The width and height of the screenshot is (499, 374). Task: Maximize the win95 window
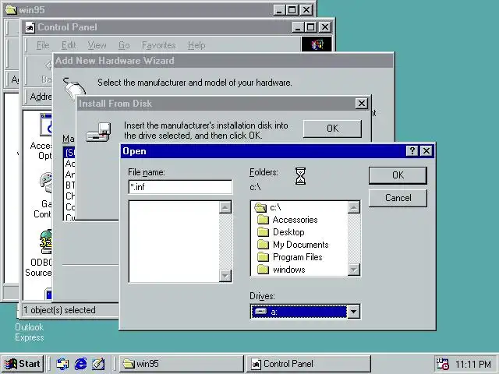pyautogui.click(x=292, y=10)
